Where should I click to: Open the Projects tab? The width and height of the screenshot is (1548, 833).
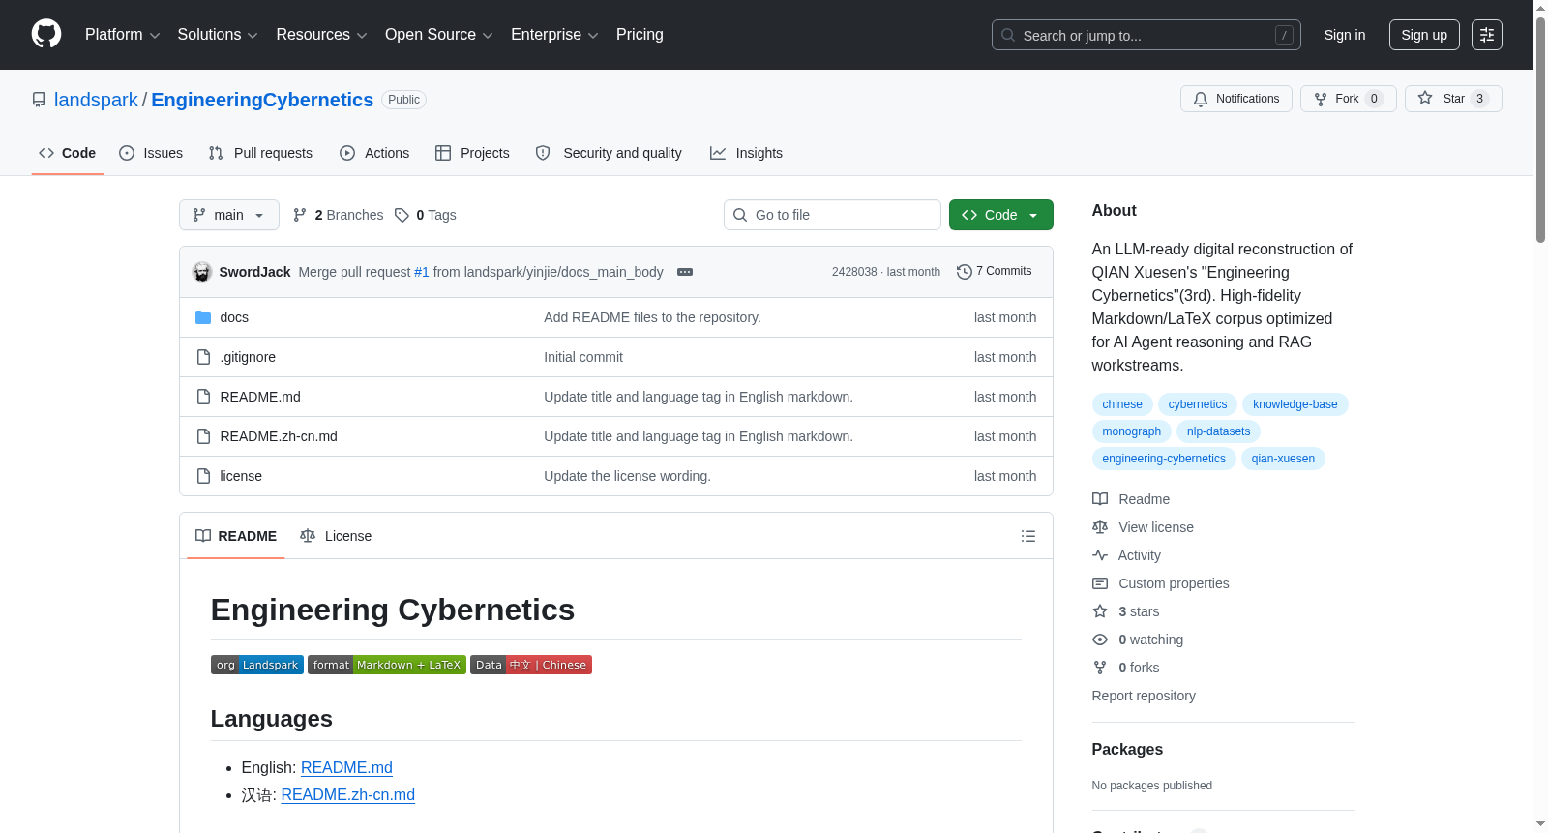coord(472,153)
